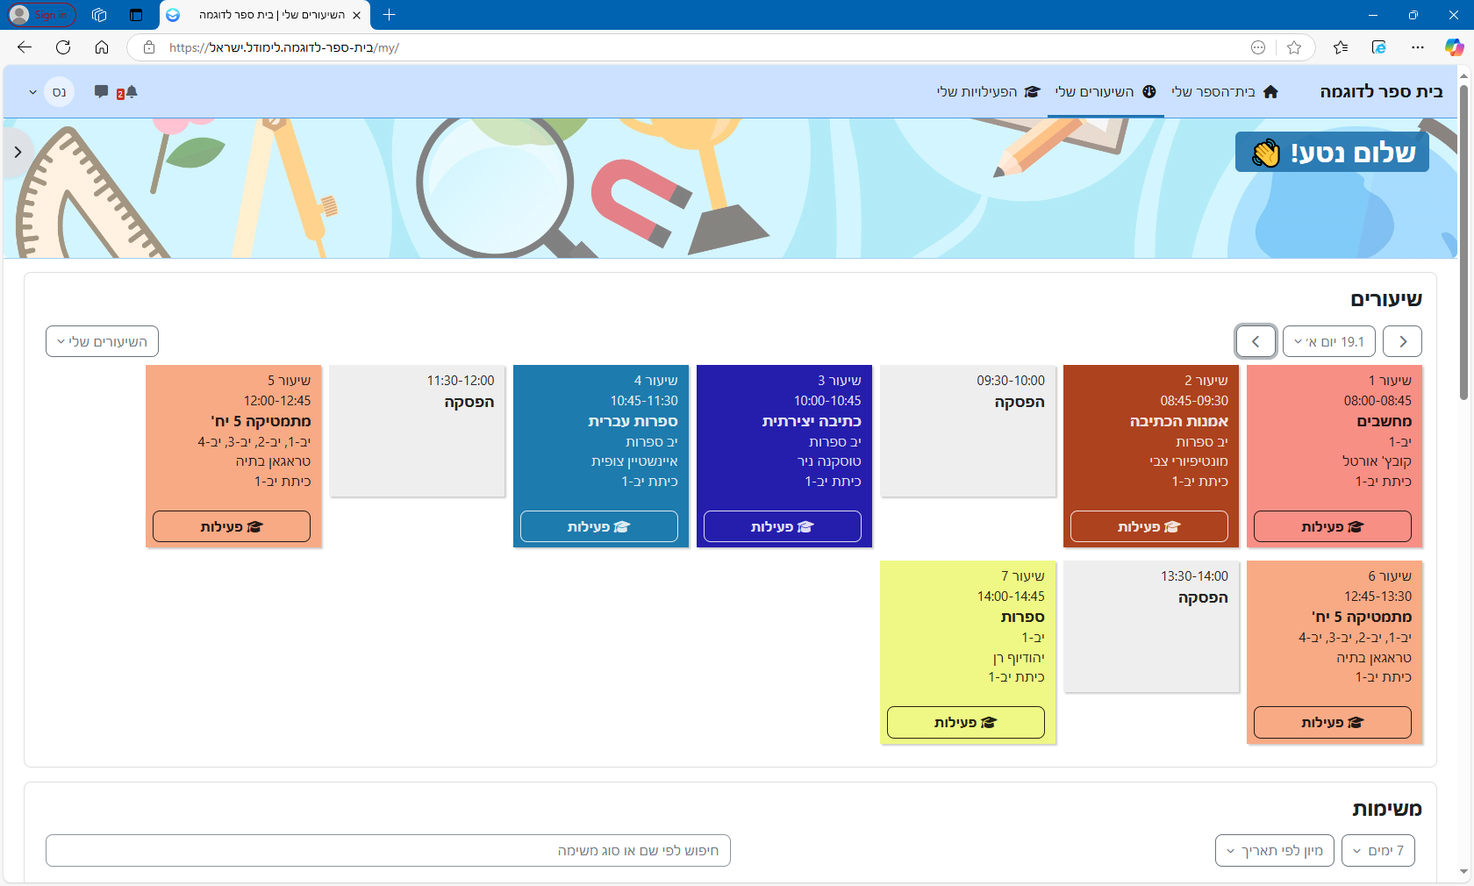
Task: Open the מיון לפי תאריך sort dropdown
Action: [1274, 850]
